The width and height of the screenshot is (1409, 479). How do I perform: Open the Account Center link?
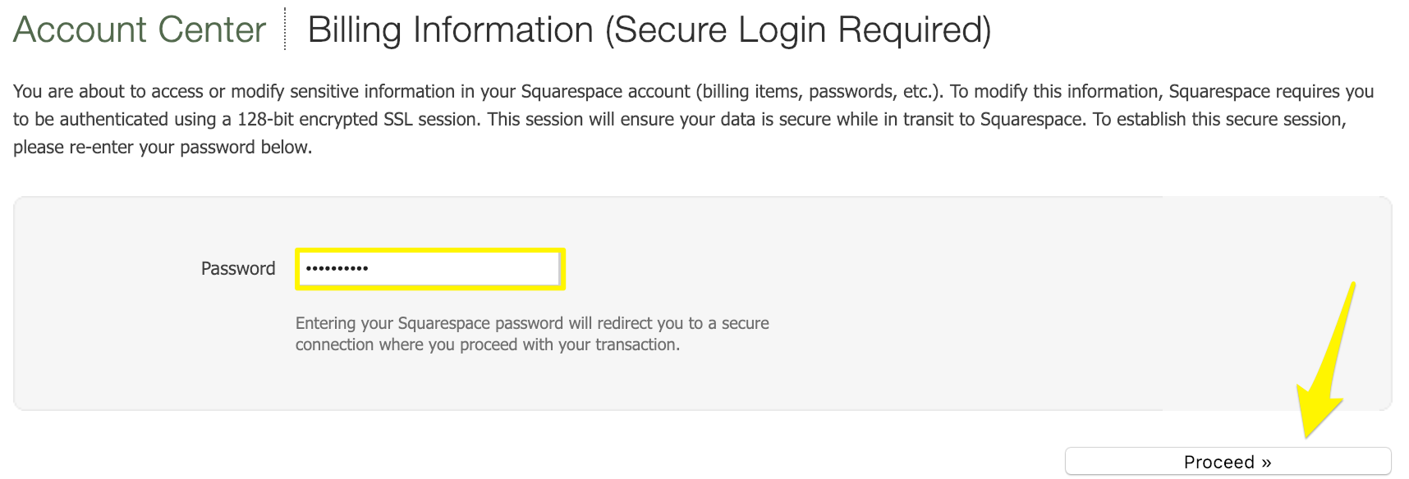pos(140,30)
